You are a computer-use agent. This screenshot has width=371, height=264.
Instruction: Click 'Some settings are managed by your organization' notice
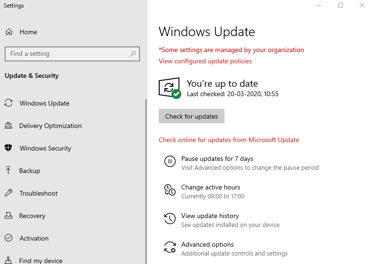click(x=232, y=50)
